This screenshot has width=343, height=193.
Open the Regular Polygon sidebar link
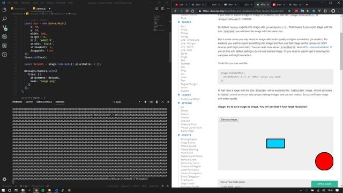[x=189, y=84]
